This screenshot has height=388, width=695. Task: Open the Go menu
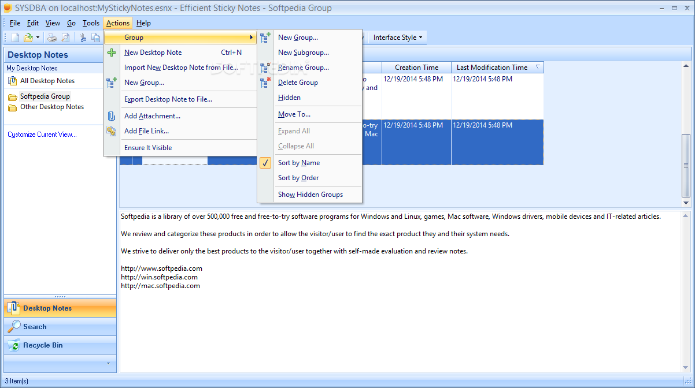click(71, 23)
